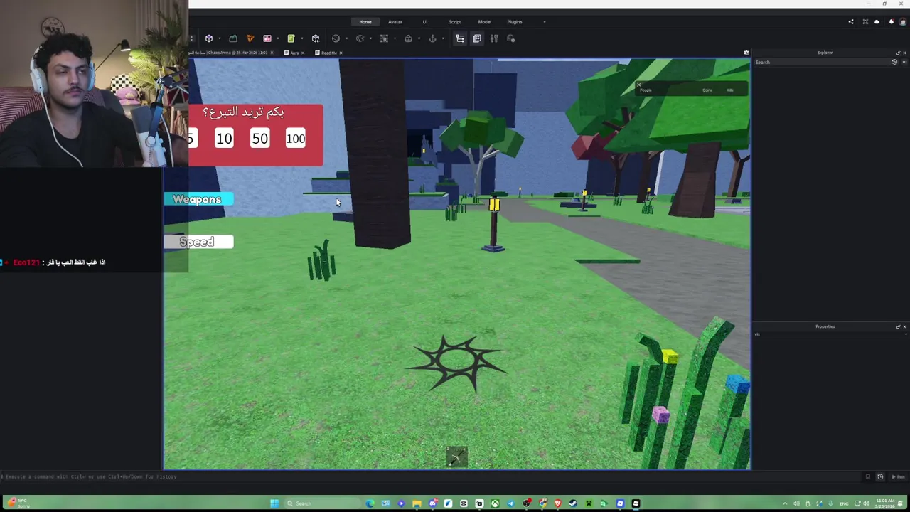Screen dimensions: 910x512
Task: Open the UI ribbon tab
Action: pos(425,22)
